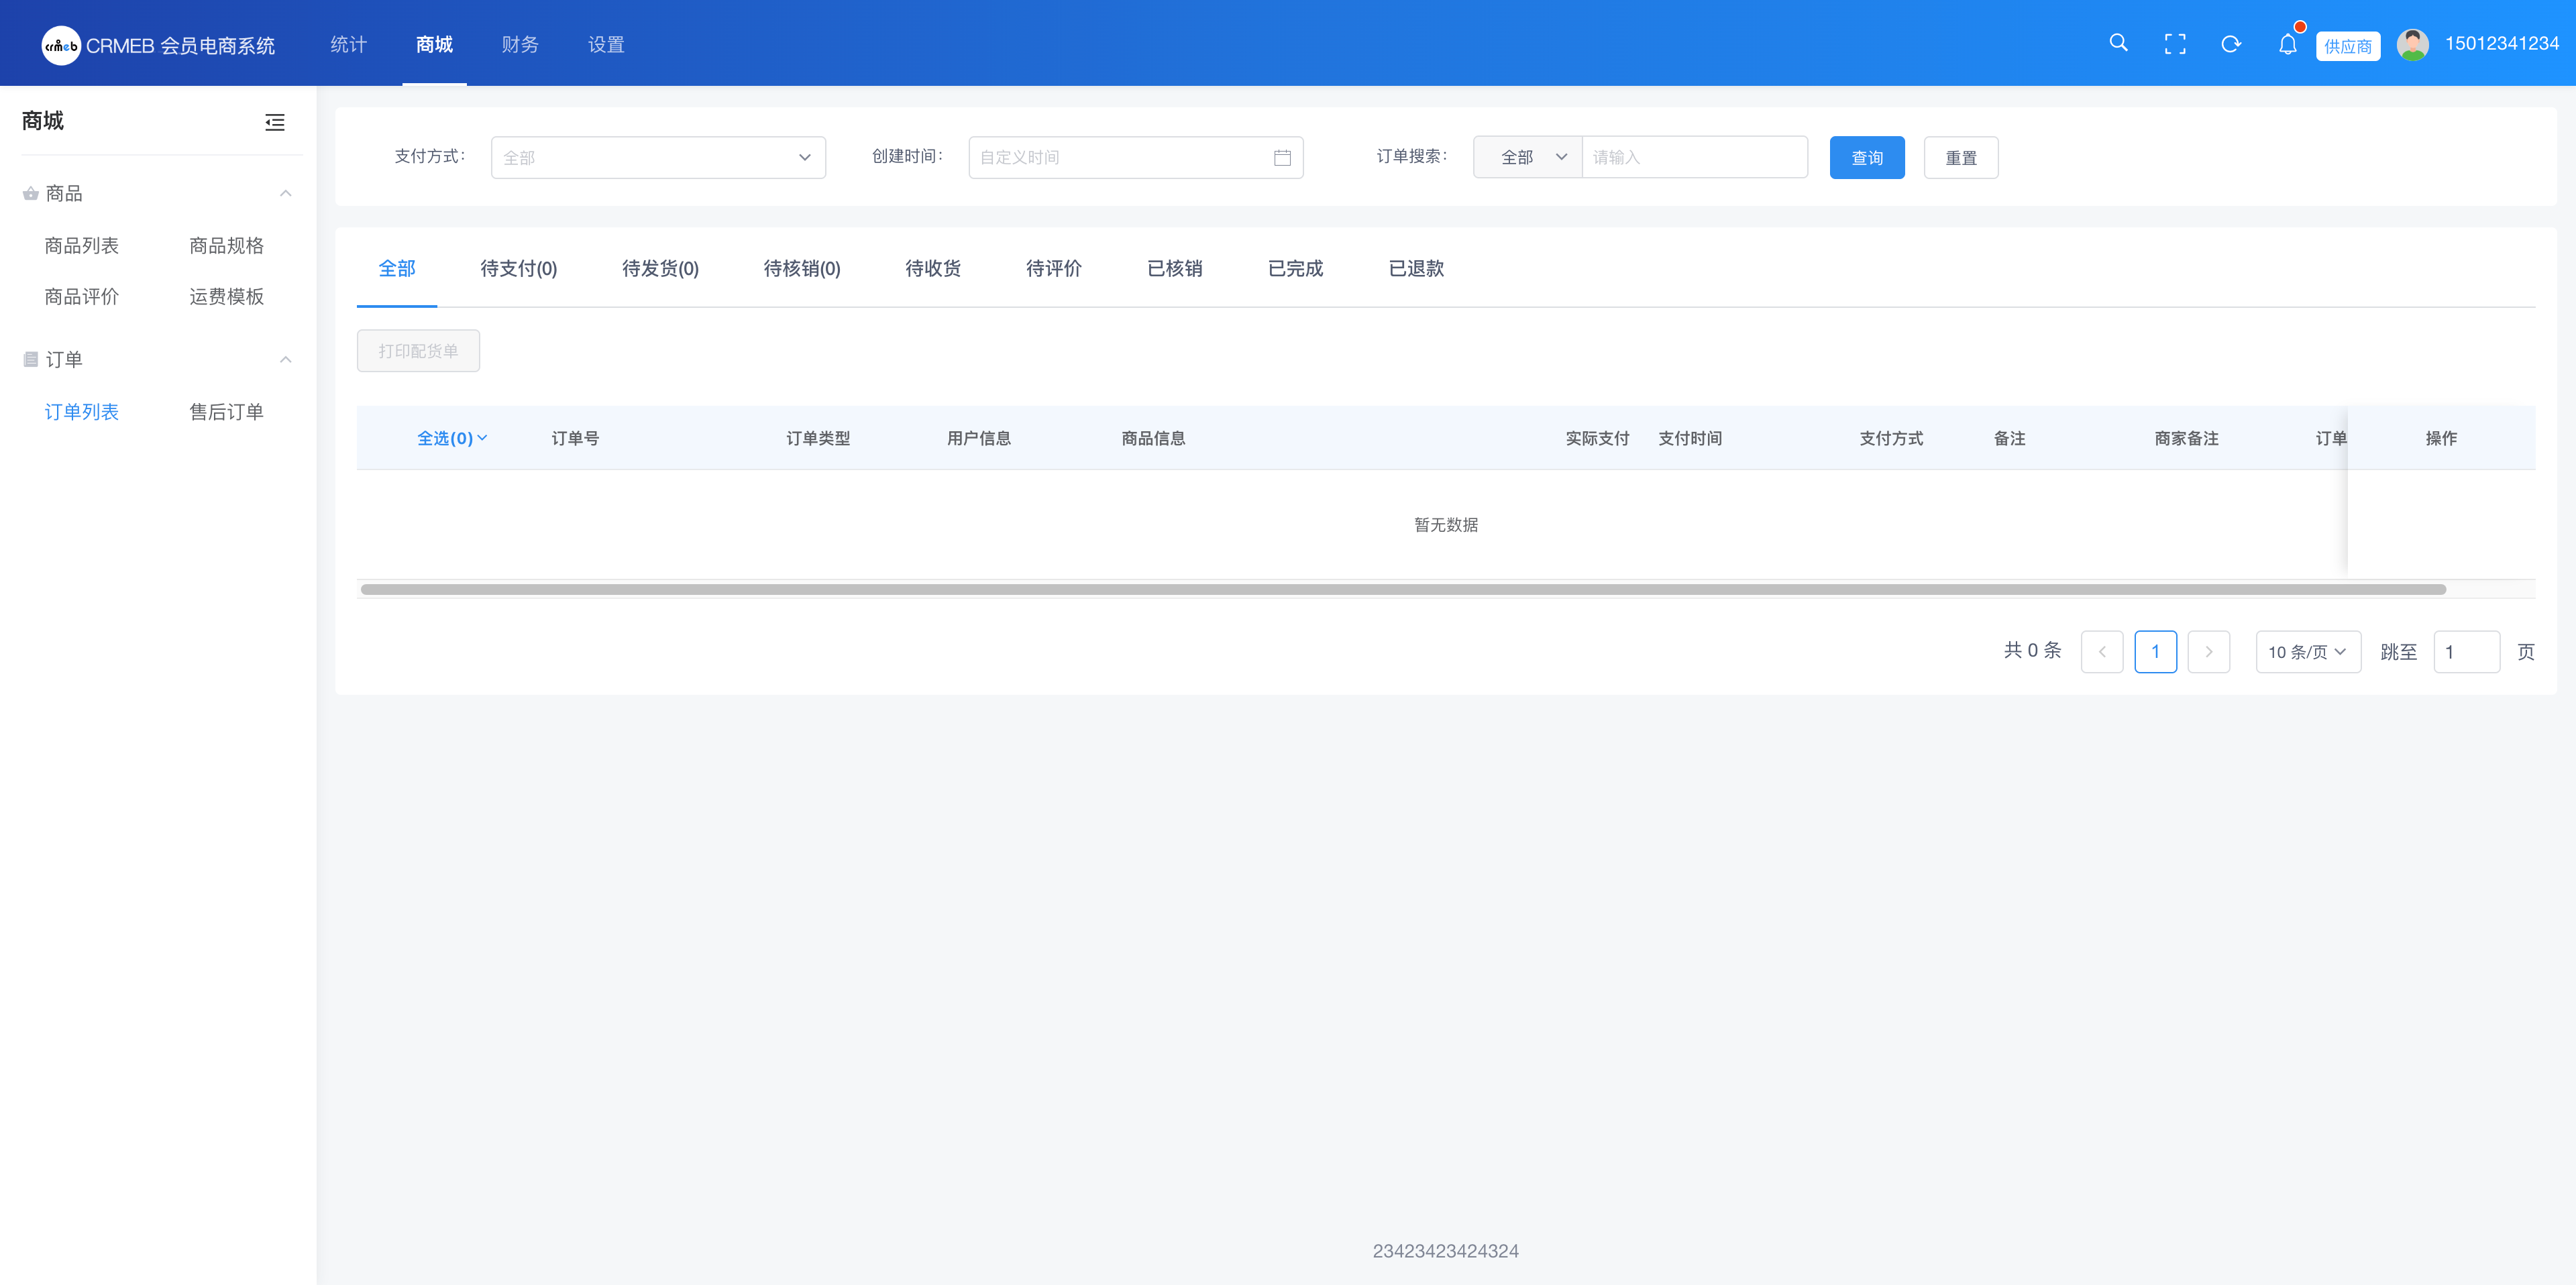This screenshot has height=1285, width=2576.
Task: Click the refresh page icon
Action: click(x=2231, y=44)
